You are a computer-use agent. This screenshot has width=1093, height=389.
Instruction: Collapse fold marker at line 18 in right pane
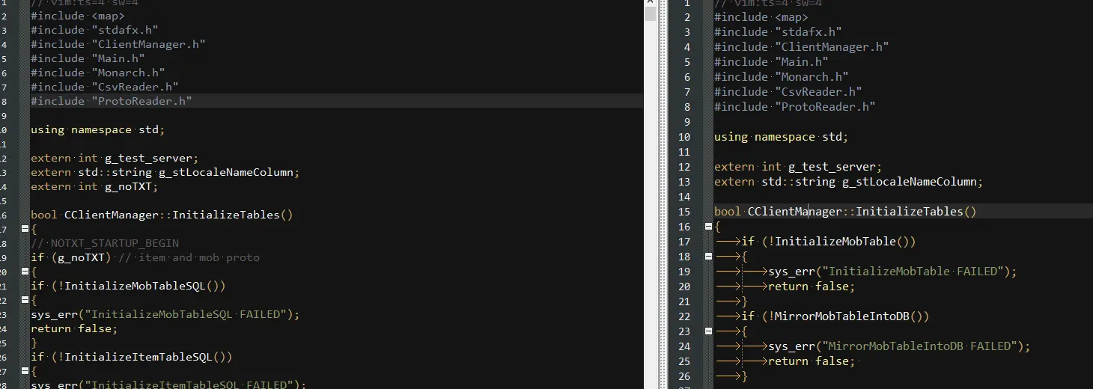(x=708, y=257)
